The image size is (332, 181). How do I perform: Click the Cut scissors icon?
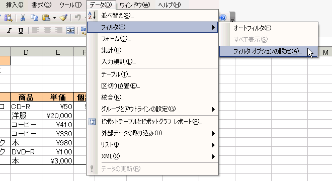pyautogui.click(x=23, y=18)
